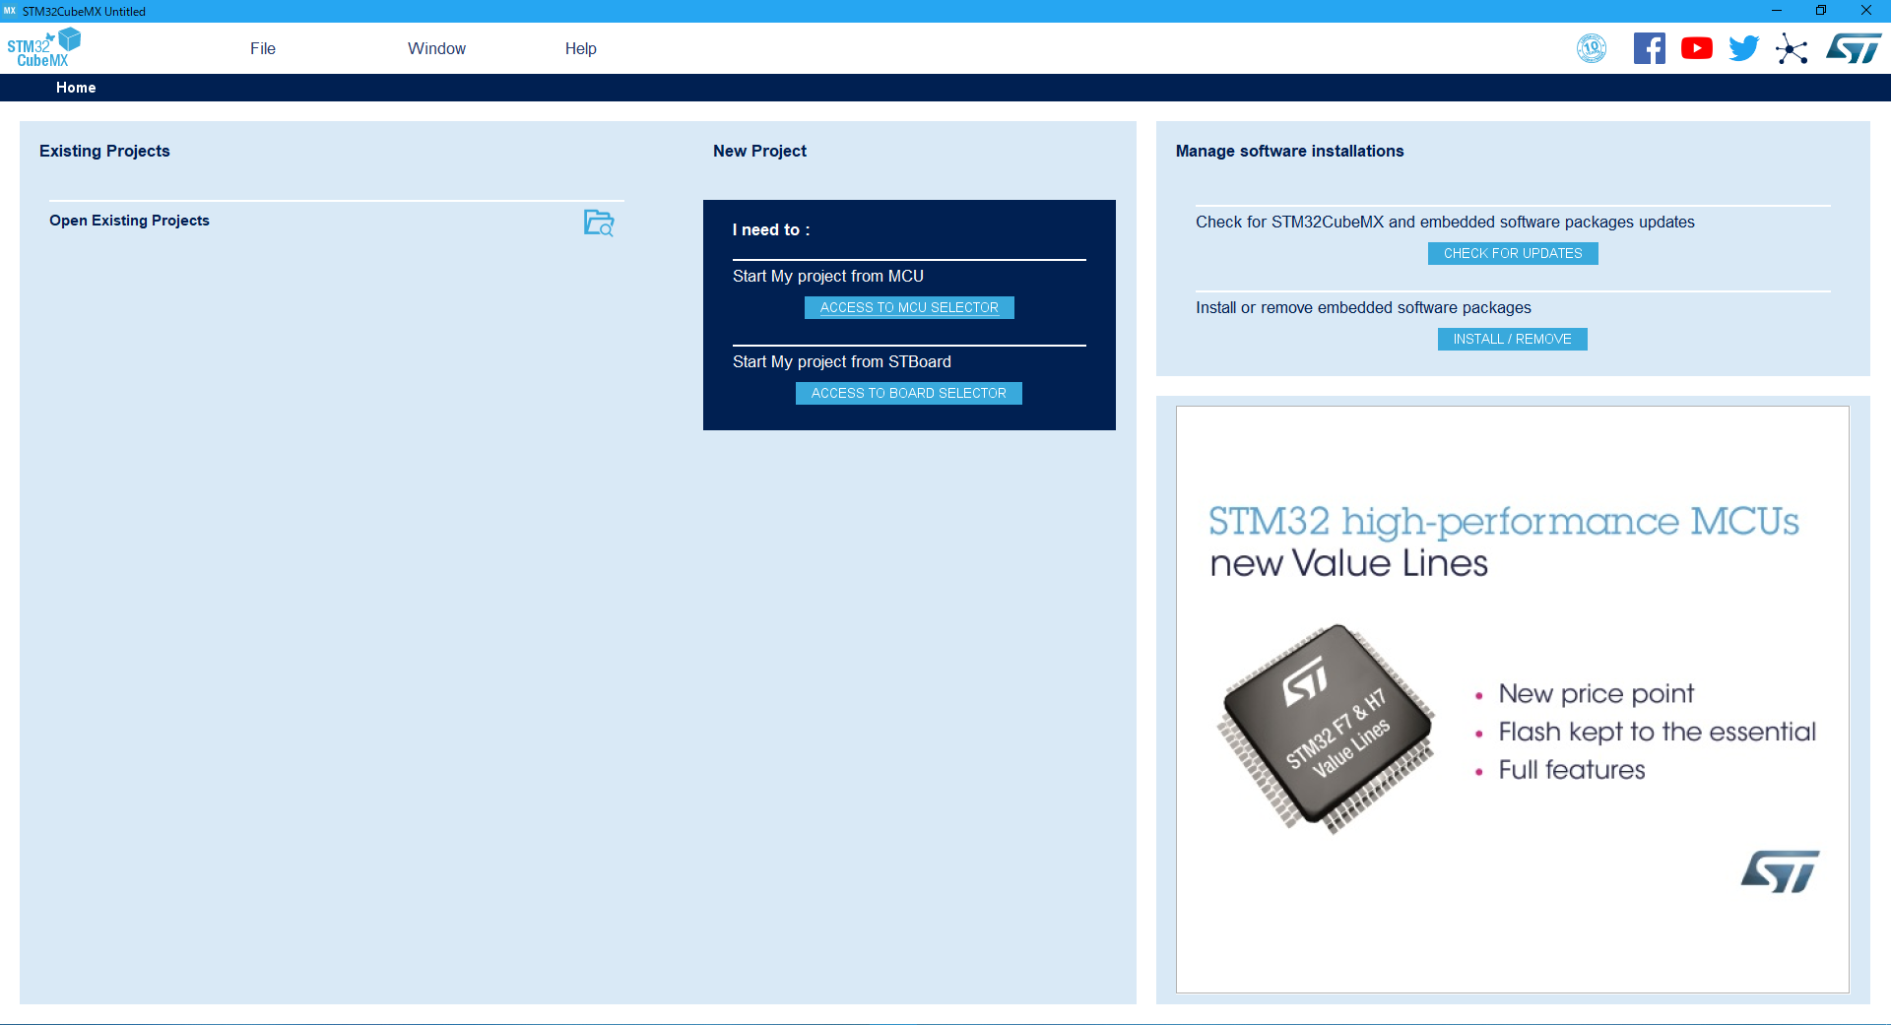Click the ST logo in the toolbar
Viewport: 1891px width, 1025px height.
(1854, 47)
